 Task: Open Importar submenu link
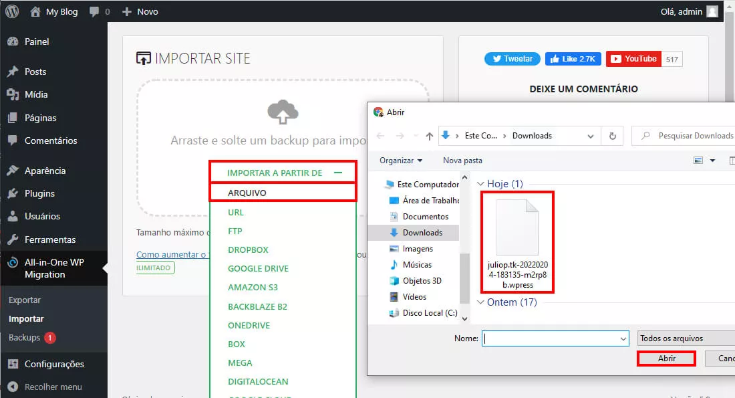tap(26, 318)
